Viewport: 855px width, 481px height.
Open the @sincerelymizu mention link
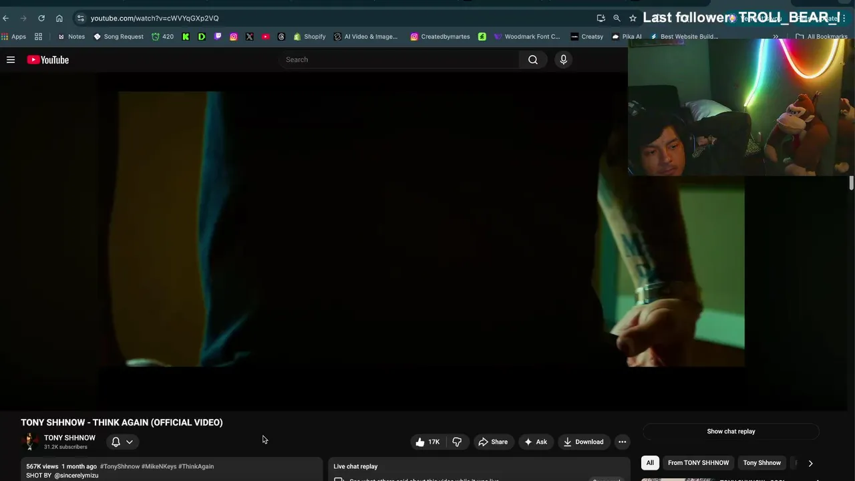(x=76, y=476)
